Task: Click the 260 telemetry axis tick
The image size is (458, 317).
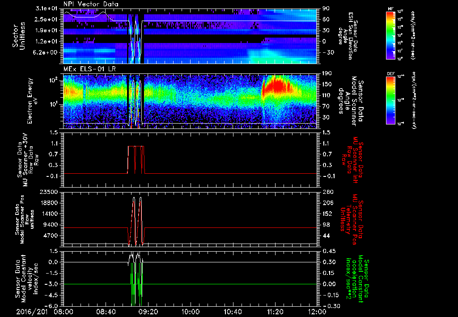Action: pyautogui.click(x=328, y=192)
